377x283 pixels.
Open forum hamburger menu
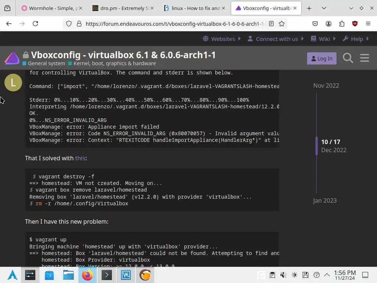coord(364,58)
